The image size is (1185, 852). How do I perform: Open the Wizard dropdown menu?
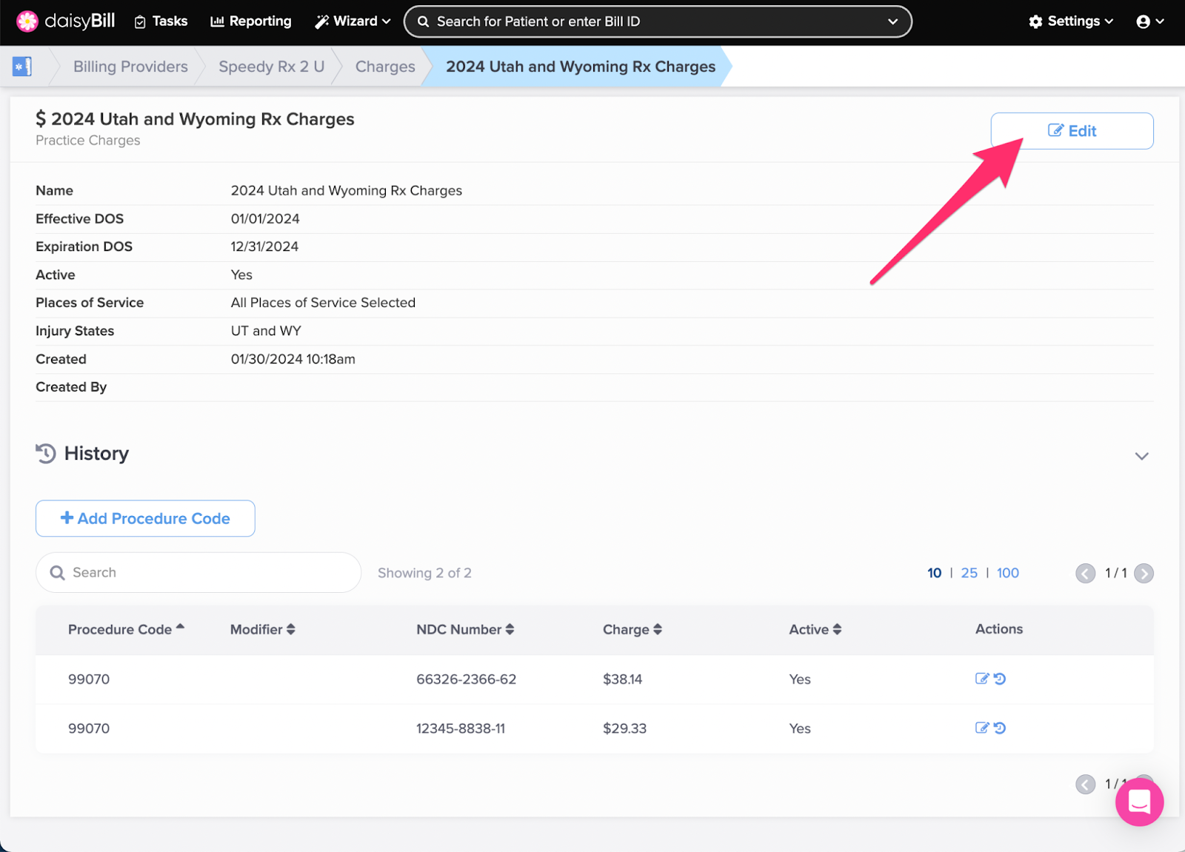(x=353, y=21)
